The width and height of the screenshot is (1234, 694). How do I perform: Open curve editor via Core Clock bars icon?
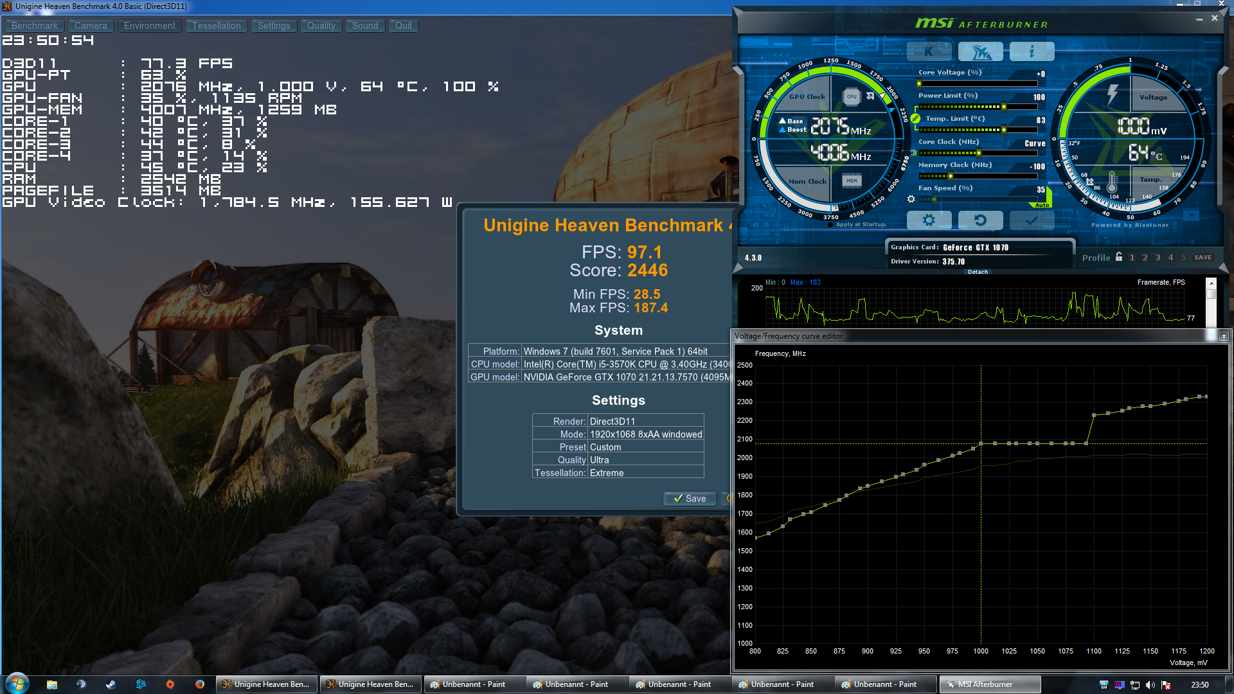click(x=913, y=153)
